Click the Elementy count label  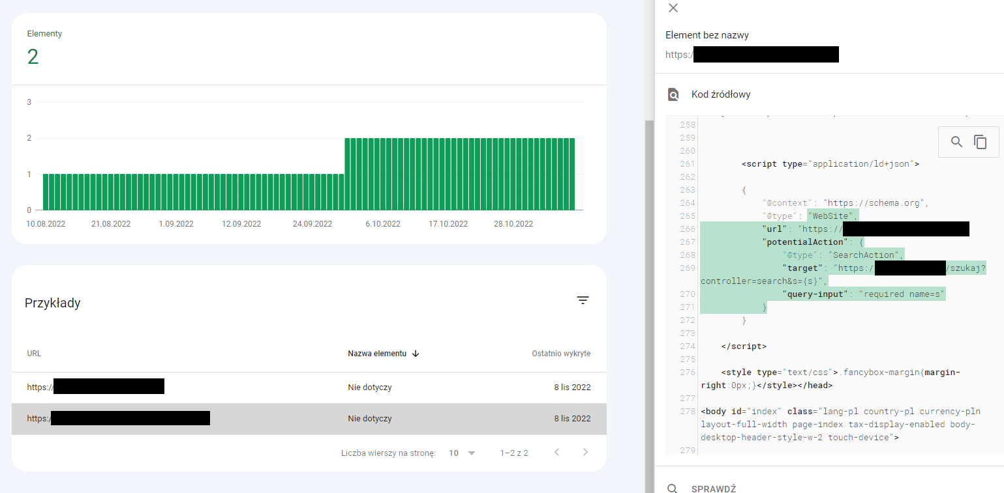click(x=44, y=33)
